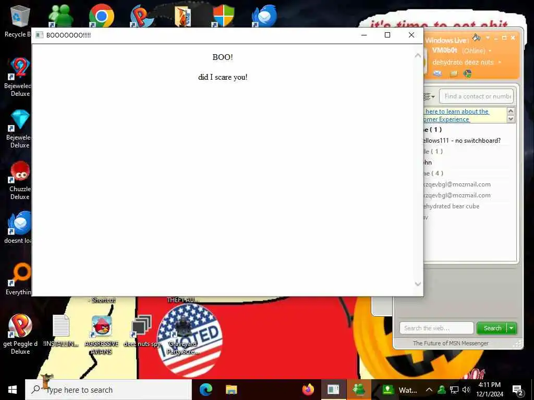Image resolution: width=534 pixels, height=400 pixels.
Task: Close the BOOOOOOO!!!!! window
Action: point(411,35)
